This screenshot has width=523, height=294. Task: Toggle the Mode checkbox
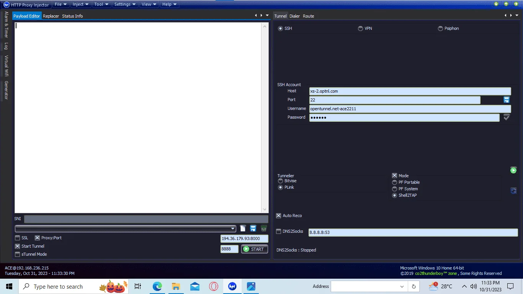point(394,176)
